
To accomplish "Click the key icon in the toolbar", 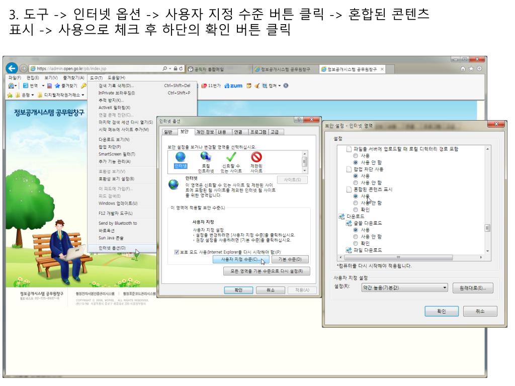I will [x=83, y=85].
